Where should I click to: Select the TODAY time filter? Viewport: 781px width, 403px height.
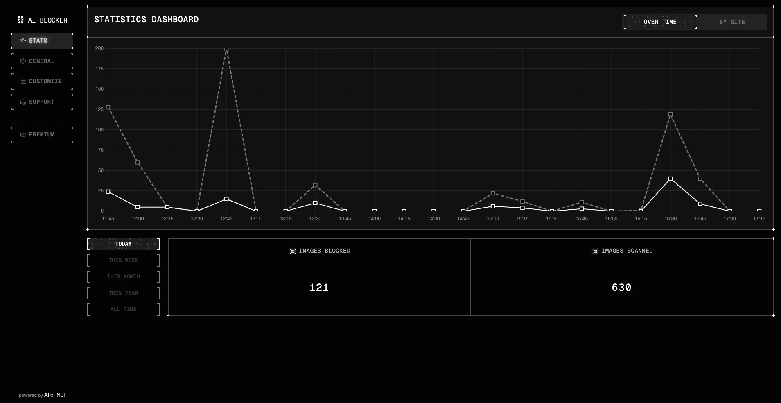pyautogui.click(x=123, y=244)
